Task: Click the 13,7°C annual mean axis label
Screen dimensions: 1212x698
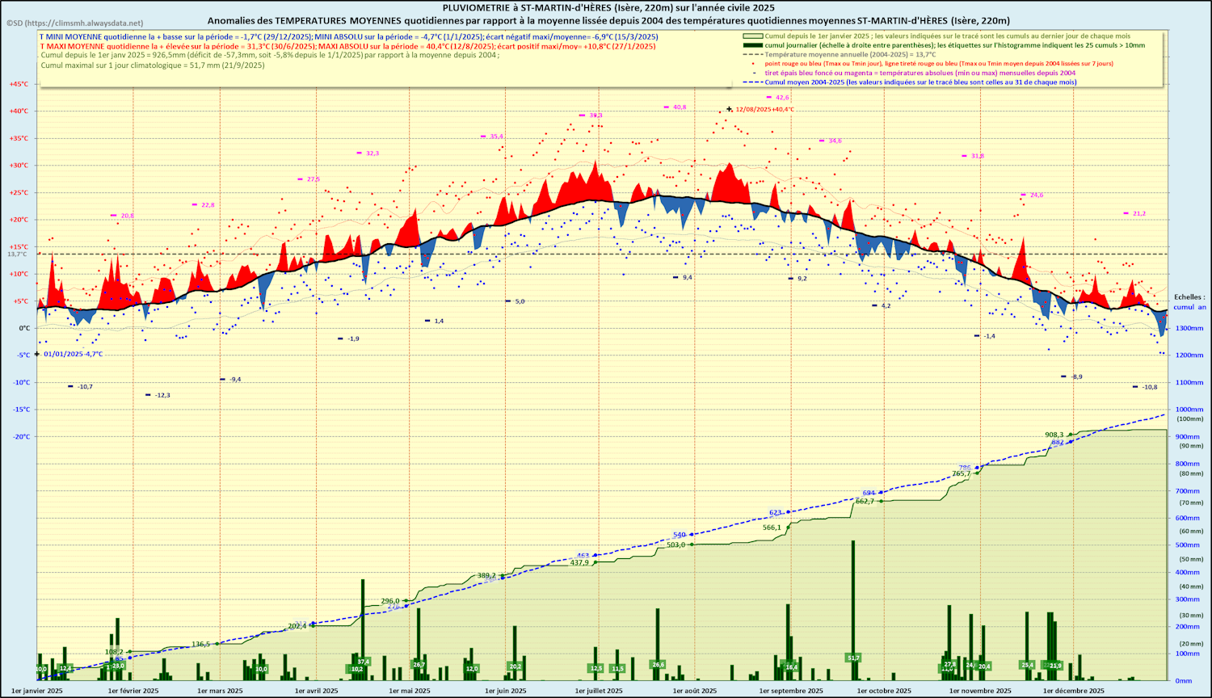Action: point(17,254)
